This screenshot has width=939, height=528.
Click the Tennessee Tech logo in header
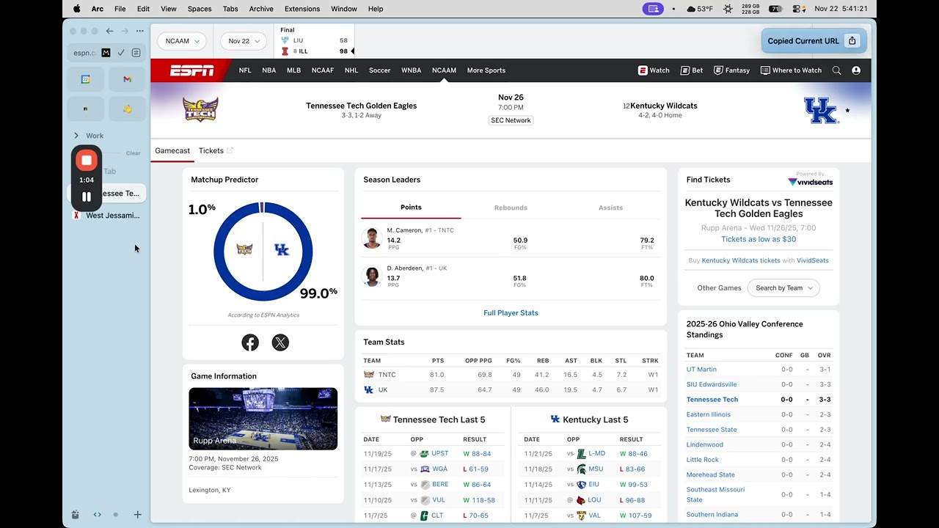[x=200, y=109]
